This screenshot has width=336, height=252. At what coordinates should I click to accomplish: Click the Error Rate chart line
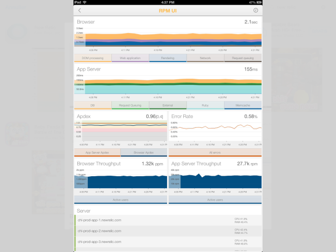[215, 127]
